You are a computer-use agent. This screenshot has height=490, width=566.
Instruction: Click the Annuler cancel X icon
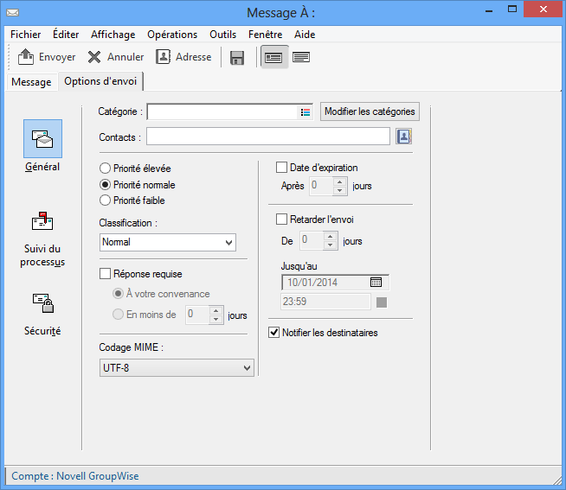tap(94, 57)
